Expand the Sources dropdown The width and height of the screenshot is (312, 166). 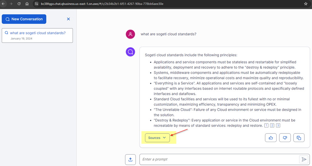point(157,138)
